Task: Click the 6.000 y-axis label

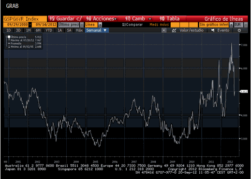Action: coord(244,69)
